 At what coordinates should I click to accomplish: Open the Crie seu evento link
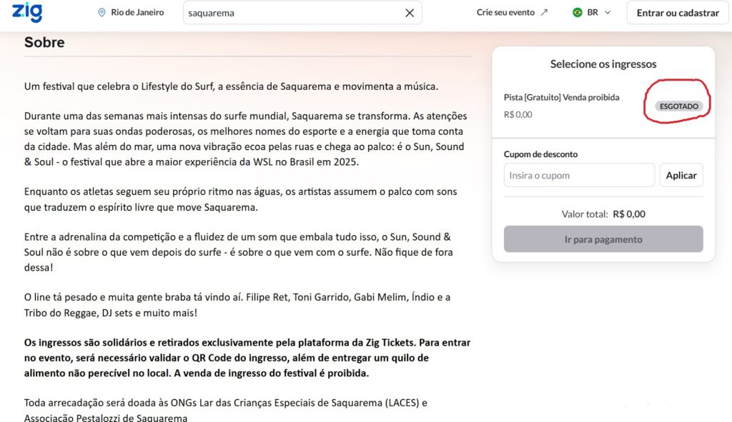505,13
